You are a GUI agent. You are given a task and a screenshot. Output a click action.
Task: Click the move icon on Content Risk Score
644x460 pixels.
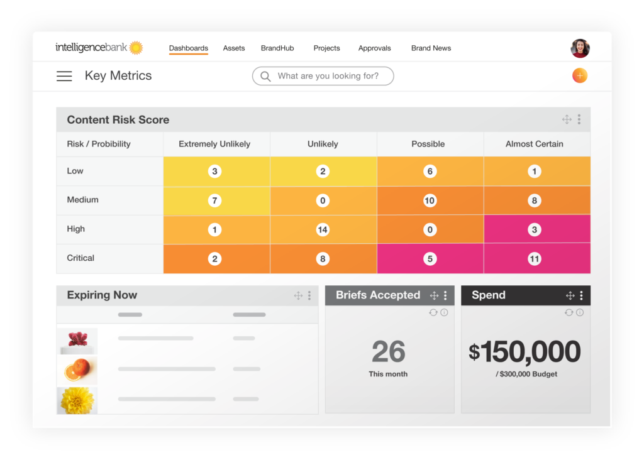[567, 119]
